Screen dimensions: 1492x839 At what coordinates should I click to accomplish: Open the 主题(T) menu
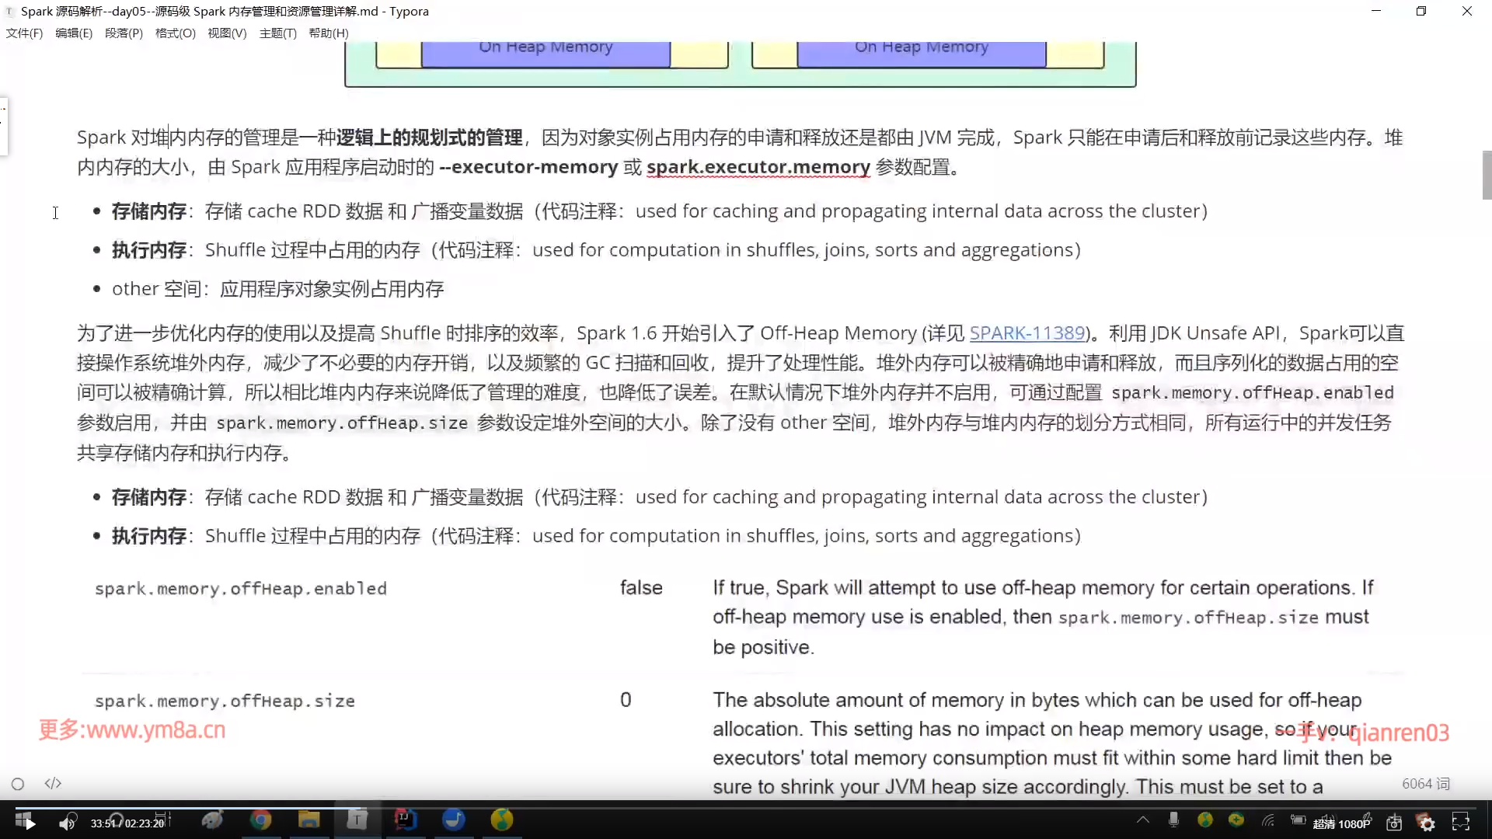(277, 33)
